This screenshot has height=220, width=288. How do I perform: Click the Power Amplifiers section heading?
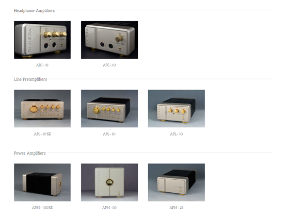[x=30, y=153]
